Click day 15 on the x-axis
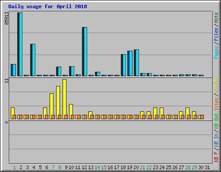 pos(104,167)
